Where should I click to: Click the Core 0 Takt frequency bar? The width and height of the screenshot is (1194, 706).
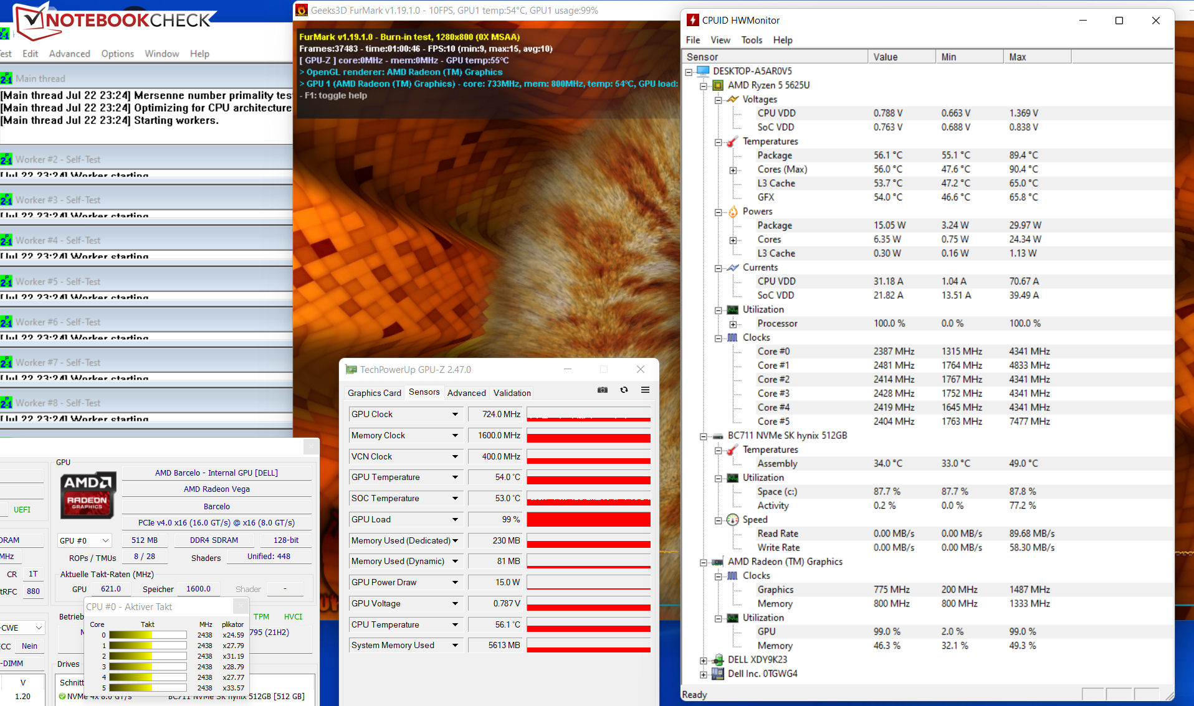pos(148,635)
